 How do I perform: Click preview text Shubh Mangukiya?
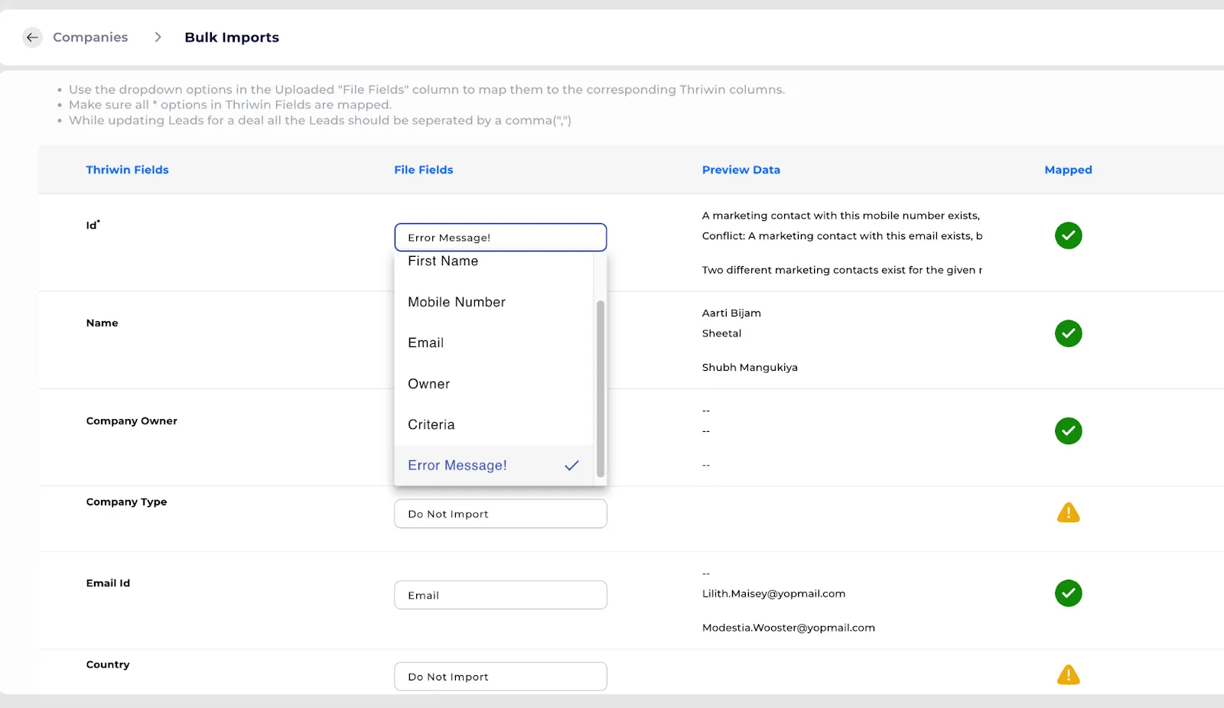tap(750, 367)
